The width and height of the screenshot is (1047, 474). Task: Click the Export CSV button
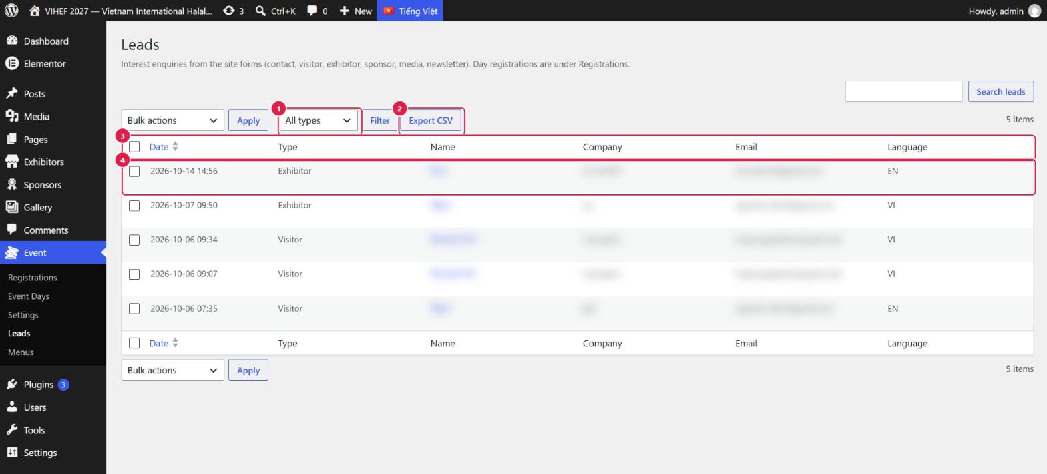[431, 120]
